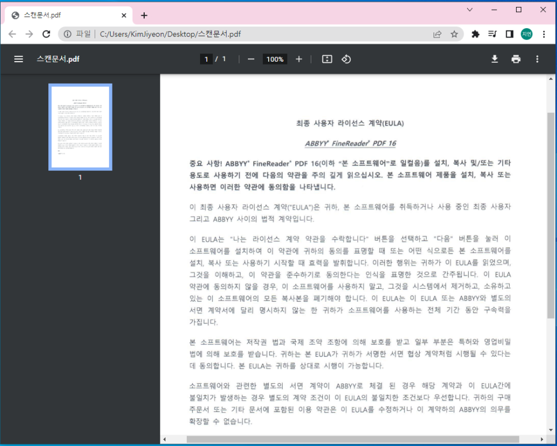
Task: Open the 지연 profile avatar
Action: coord(526,34)
